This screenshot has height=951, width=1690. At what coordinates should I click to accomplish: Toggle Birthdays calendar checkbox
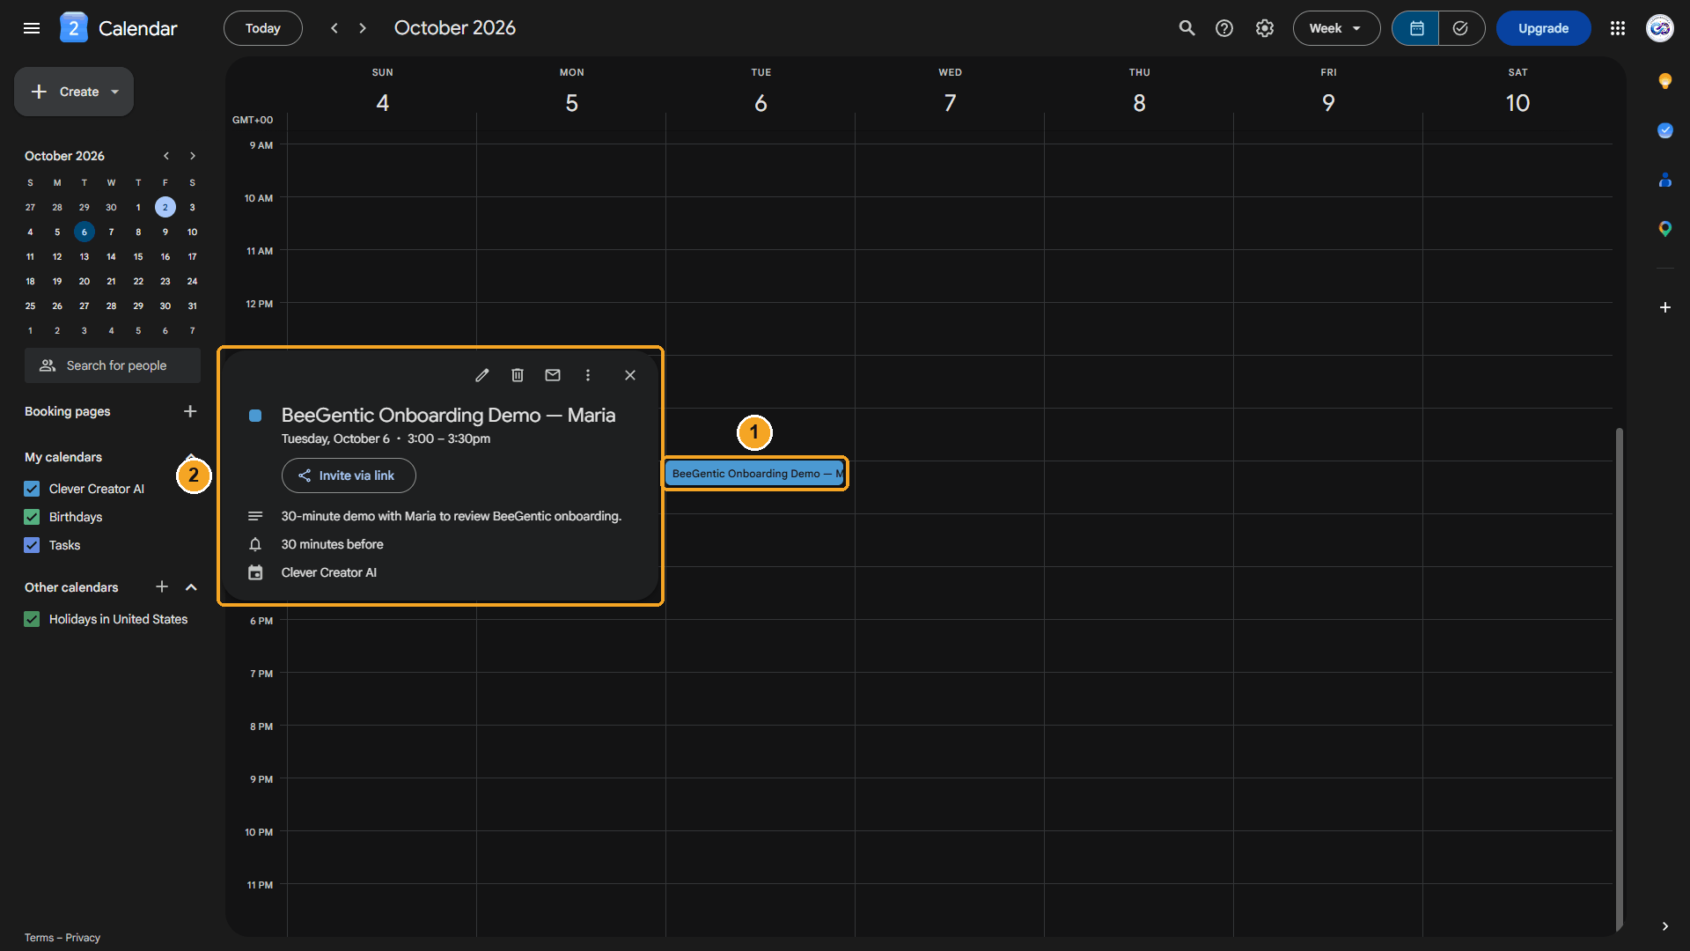click(32, 517)
